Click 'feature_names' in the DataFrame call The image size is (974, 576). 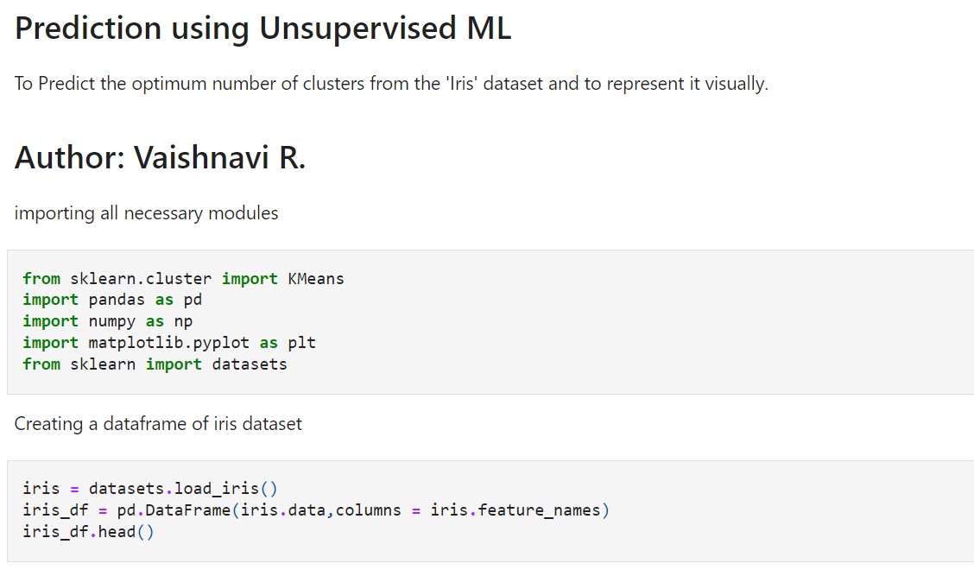point(539,510)
